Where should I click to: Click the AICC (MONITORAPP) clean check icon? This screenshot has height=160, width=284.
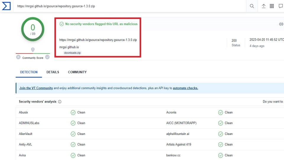point(220,123)
